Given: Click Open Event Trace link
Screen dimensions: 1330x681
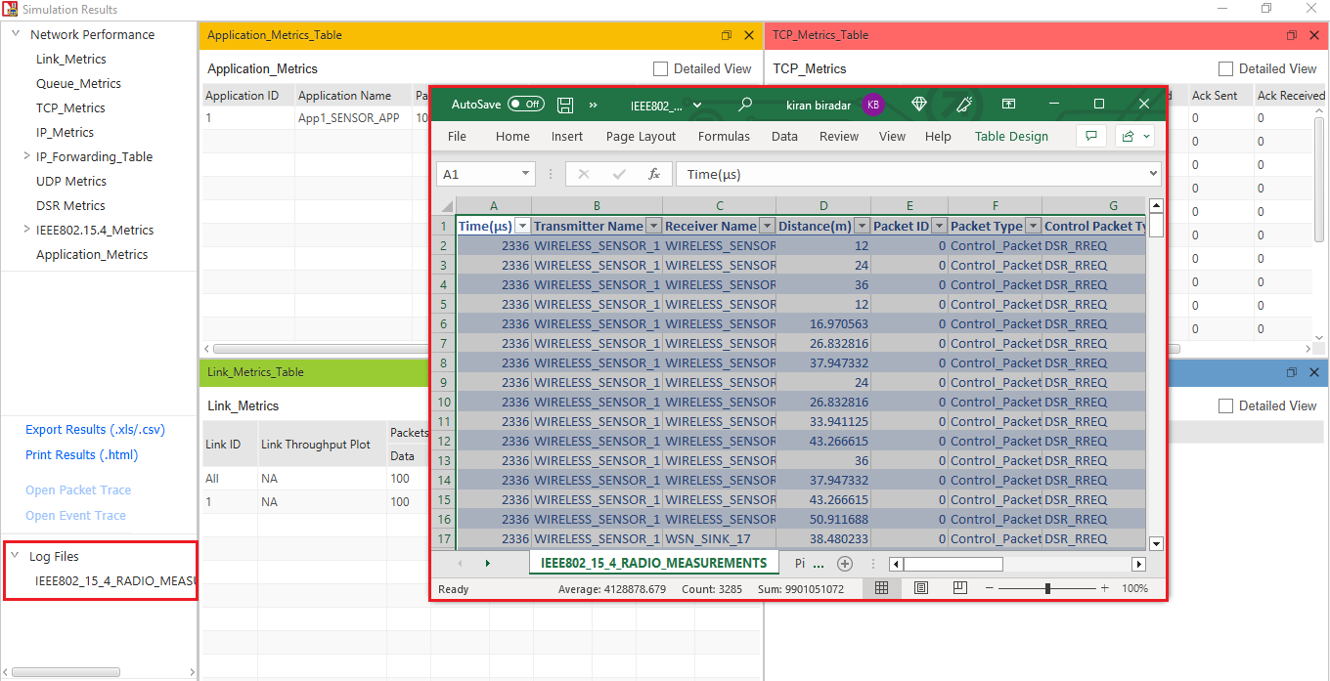Looking at the screenshot, I should tap(75, 516).
